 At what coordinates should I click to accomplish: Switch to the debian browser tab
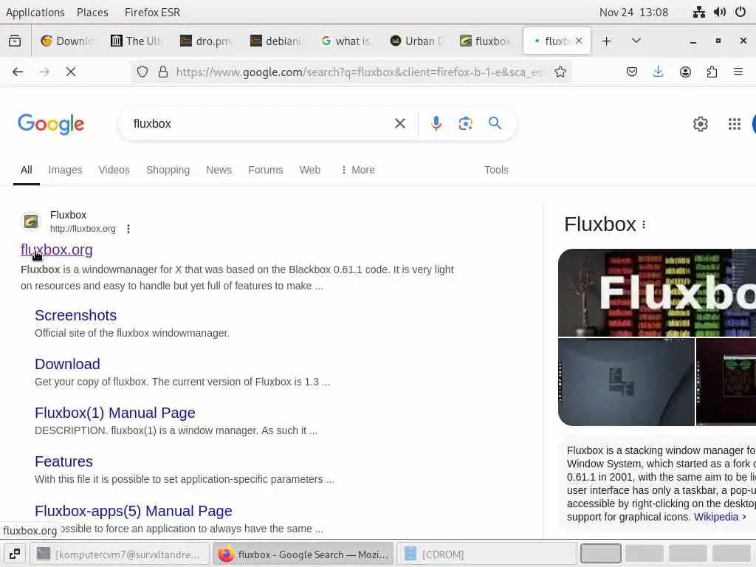click(x=276, y=41)
